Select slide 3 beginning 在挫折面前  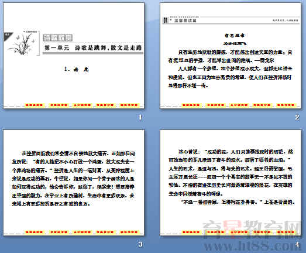coord(74,182)
